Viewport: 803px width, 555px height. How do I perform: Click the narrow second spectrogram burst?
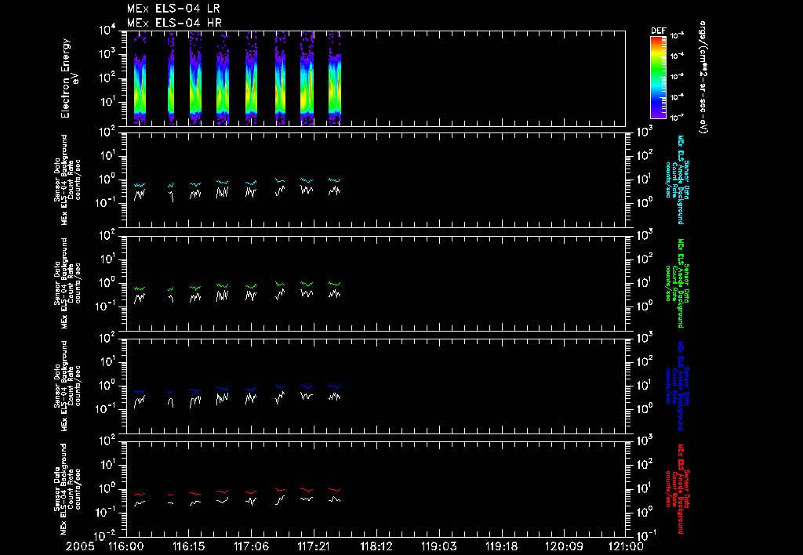coord(171,78)
